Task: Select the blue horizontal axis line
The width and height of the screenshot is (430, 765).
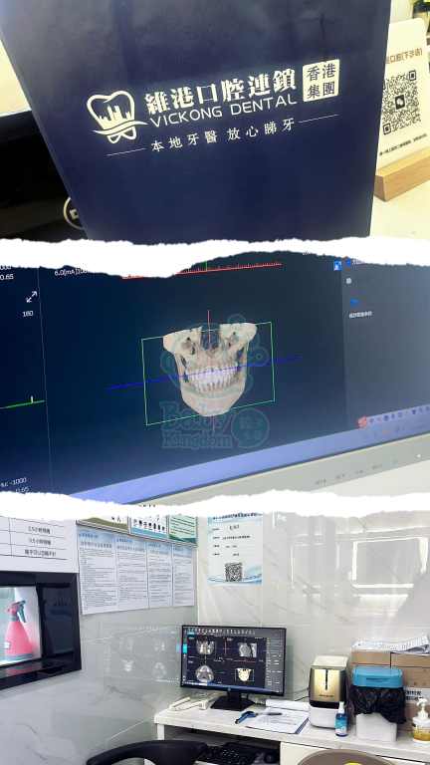Action: point(204,373)
